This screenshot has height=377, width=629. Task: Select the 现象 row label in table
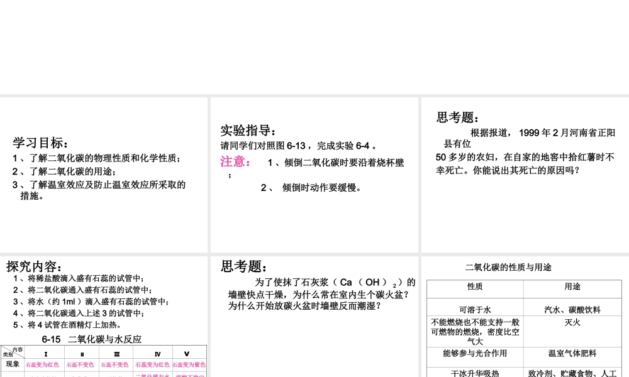click(13, 364)
